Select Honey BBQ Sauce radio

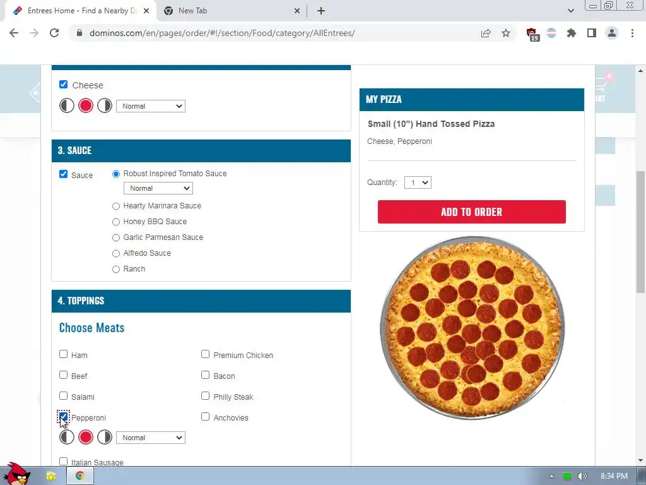point(116,222)
